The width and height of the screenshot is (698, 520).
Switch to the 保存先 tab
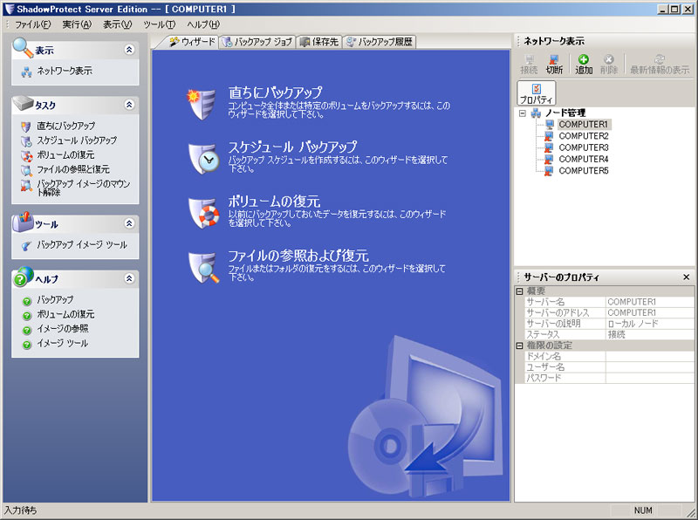click(319, 42)
